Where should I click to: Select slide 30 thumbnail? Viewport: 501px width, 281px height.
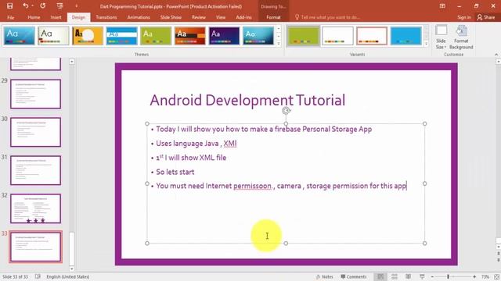tap(35, 132)
